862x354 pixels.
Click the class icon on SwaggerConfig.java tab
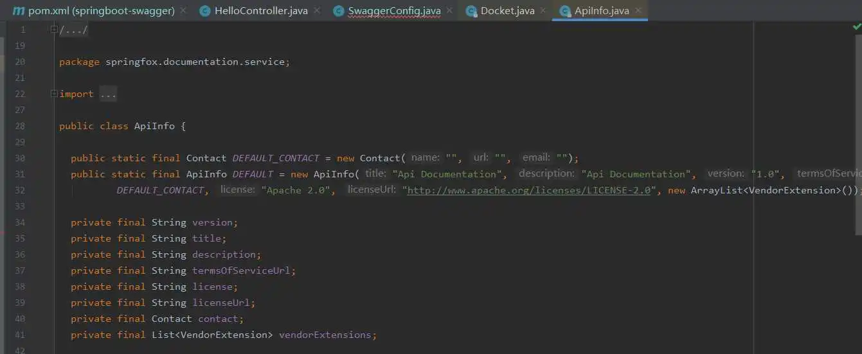(x=338, y=11)
